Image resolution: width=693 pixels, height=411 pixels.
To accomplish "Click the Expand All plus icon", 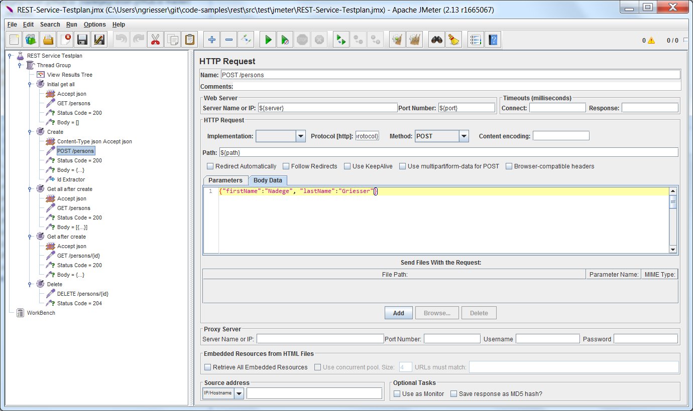I will point(212,40).
